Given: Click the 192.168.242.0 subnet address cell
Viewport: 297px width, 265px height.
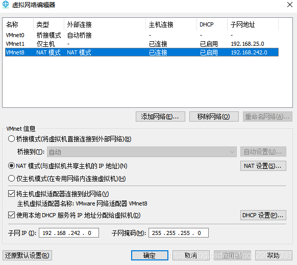Looking at the screenshot, I should tap(249, 52).
